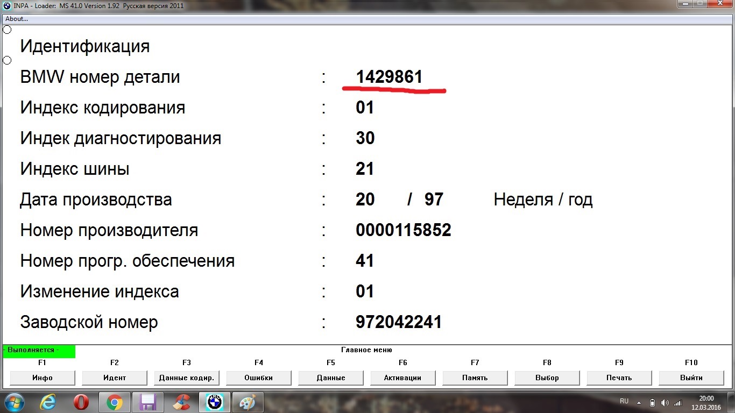Click the F2 Идент button
The image size is (735, 413).
point(115,378)
